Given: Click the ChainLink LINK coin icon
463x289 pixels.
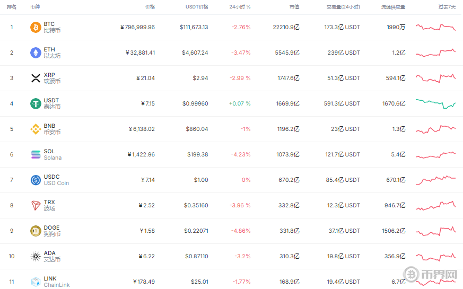Looking at the screenshot, I should [x=36, y=282].
